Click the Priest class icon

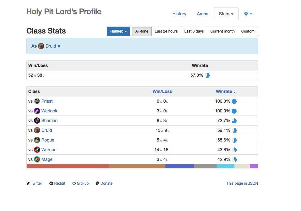pos(37,101)
